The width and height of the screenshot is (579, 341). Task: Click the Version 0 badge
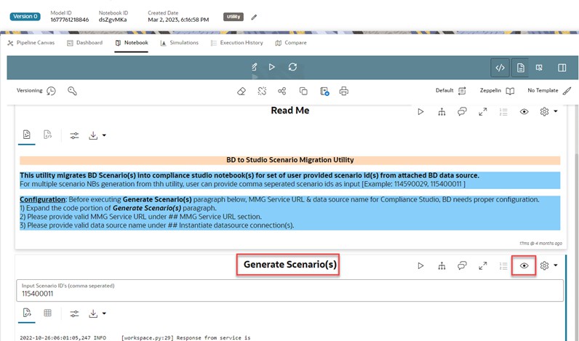coord(25,17)
